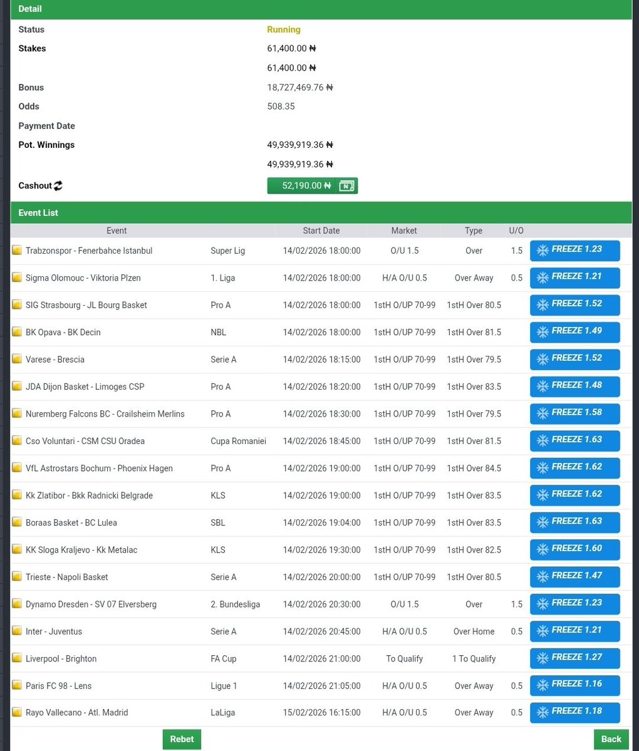The height and width of the screenshot is (751, 639).
Task: Freeze Dynamo Dresden - SV 07 Elversberg bet
Action: tap(575, 604)
